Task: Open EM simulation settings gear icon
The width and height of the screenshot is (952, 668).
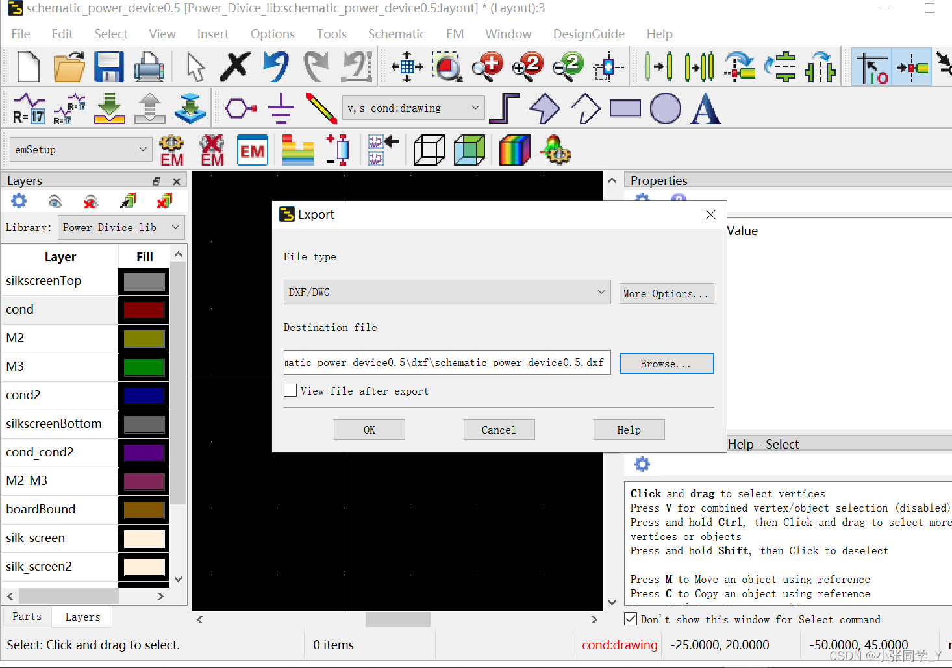Action: (x=171, y=150)
